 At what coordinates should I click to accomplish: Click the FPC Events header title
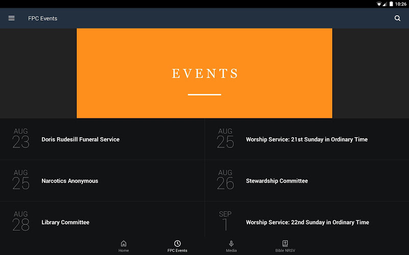(x=43, y=18)
